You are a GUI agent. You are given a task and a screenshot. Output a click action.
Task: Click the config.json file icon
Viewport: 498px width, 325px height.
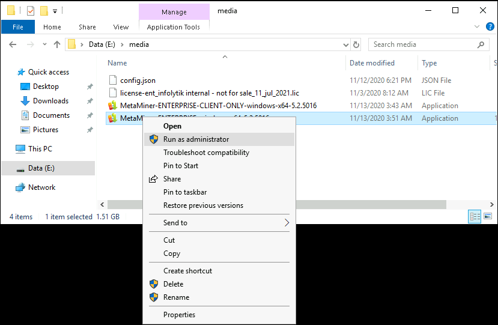point(113,80)
